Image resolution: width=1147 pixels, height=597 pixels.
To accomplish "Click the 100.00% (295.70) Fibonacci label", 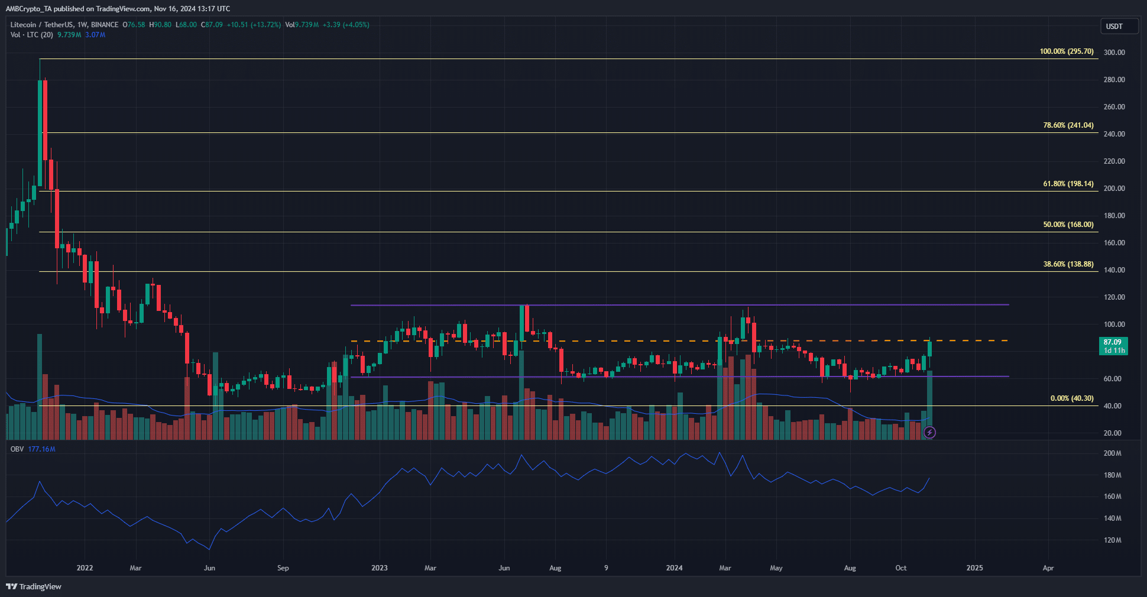I will coord(1067,51).
